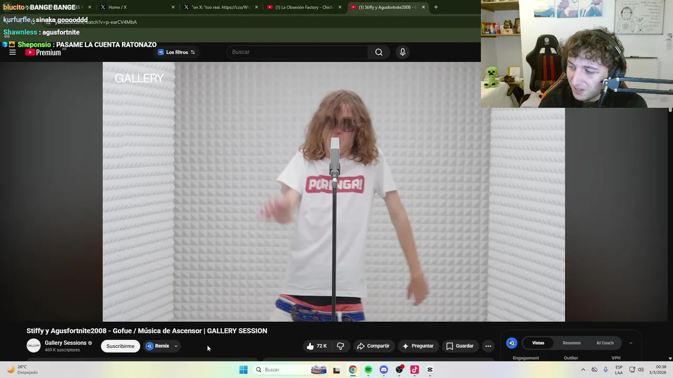Close the Home / X tab
Screen dimensions: 673x378
pos(173,7)
